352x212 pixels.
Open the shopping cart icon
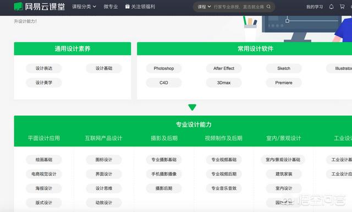[342, 7]
